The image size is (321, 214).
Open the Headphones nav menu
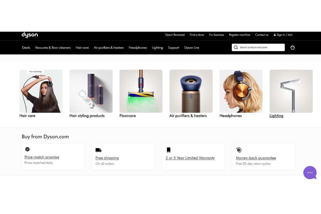tap(138, 48)
